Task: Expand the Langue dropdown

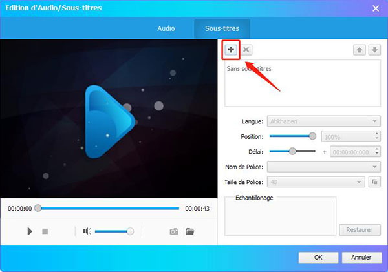Action: point(325,121)
